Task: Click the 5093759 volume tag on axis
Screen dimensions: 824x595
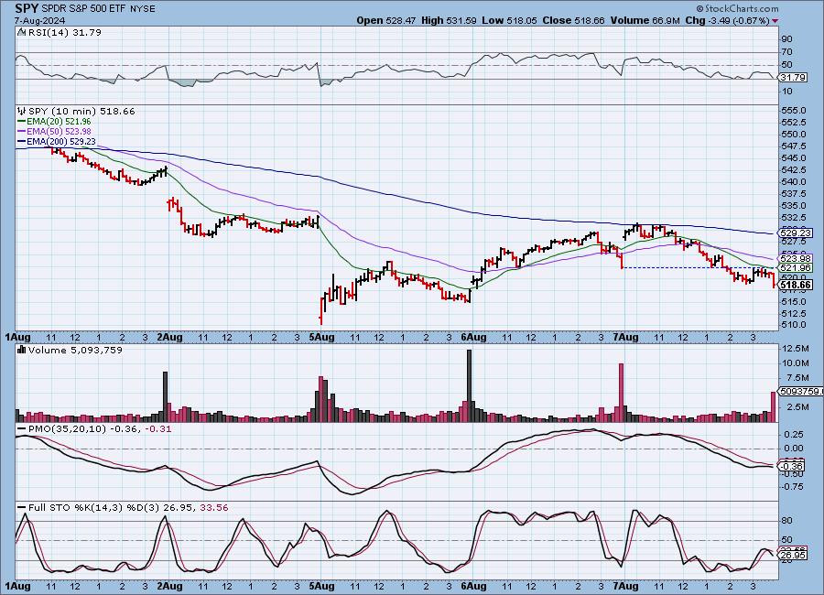Action: pos(801,391)
